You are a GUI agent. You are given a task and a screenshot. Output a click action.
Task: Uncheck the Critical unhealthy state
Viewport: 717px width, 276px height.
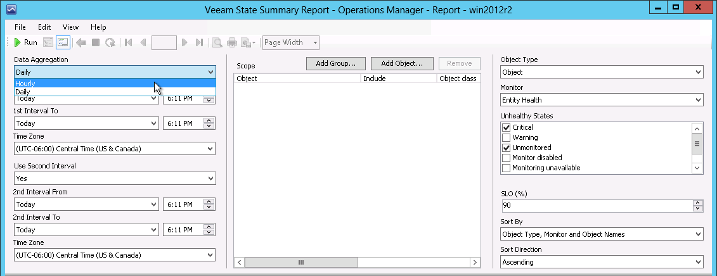[x=506, y=127]
